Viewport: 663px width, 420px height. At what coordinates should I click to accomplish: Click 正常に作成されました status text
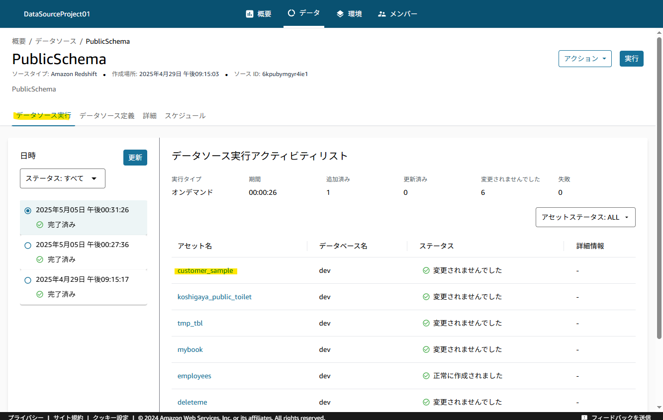pos(468,376)
